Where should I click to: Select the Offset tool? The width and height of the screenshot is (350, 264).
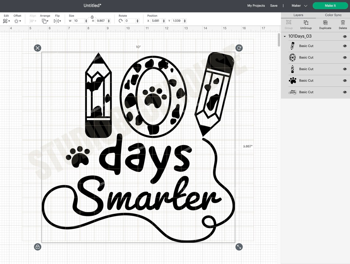[16, 21]
